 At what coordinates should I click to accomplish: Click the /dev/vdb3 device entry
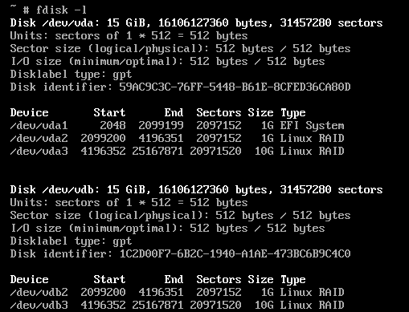(x=39, y=305)
